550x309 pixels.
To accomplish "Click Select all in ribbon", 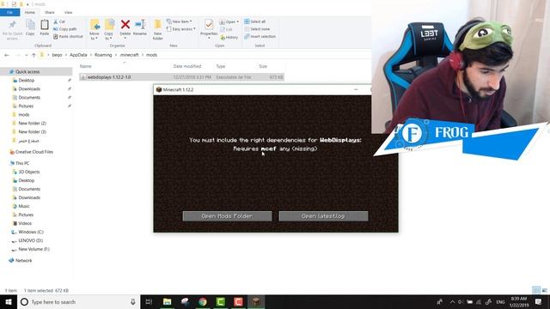I will pos(255,21).
